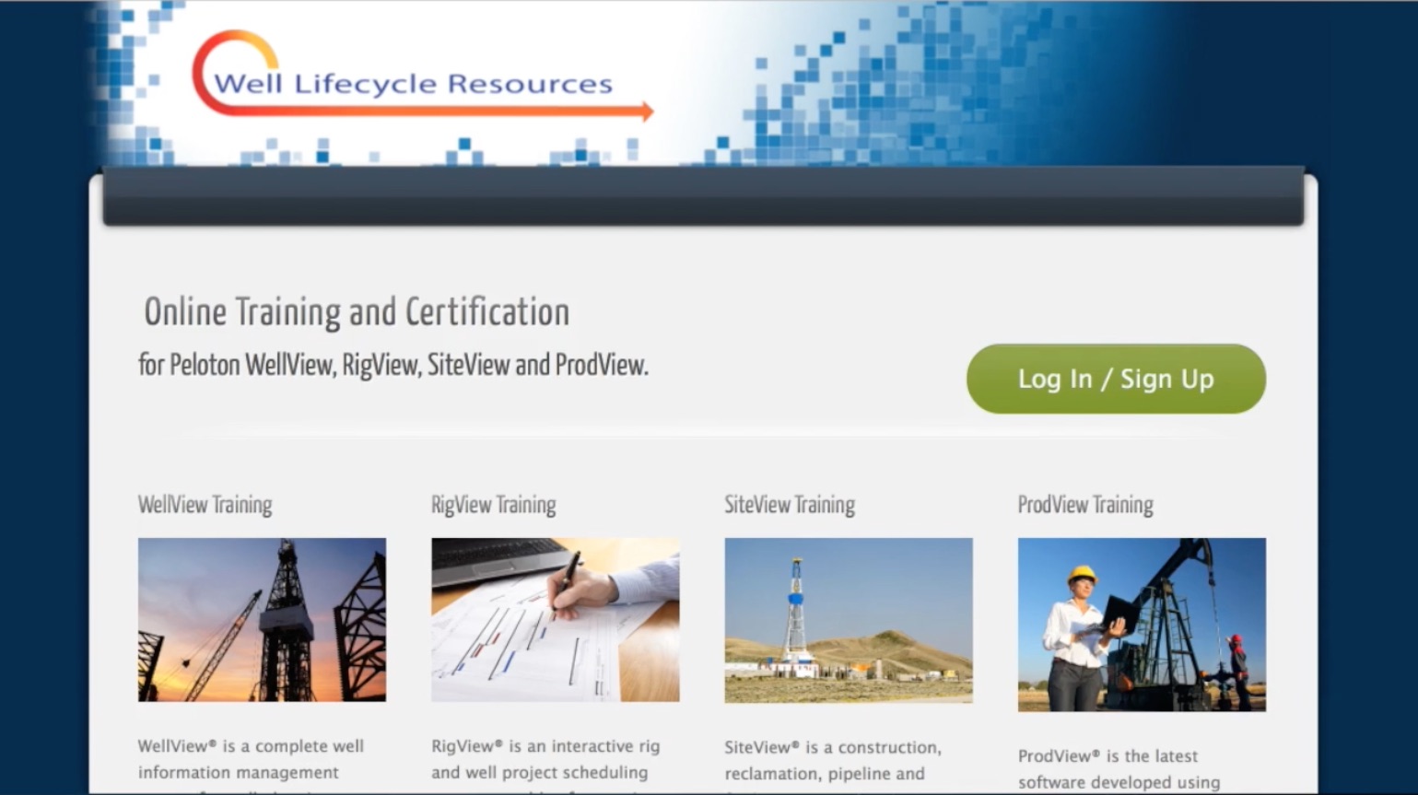Open the RigView Training heading link

[x=493, y=505]
